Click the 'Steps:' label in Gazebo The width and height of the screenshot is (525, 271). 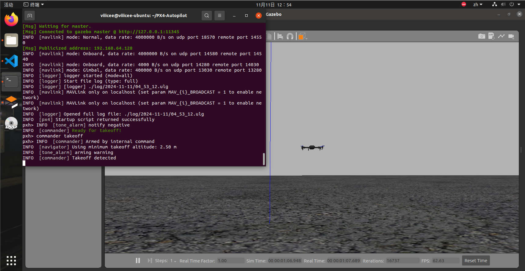click(x=161, y=261)
